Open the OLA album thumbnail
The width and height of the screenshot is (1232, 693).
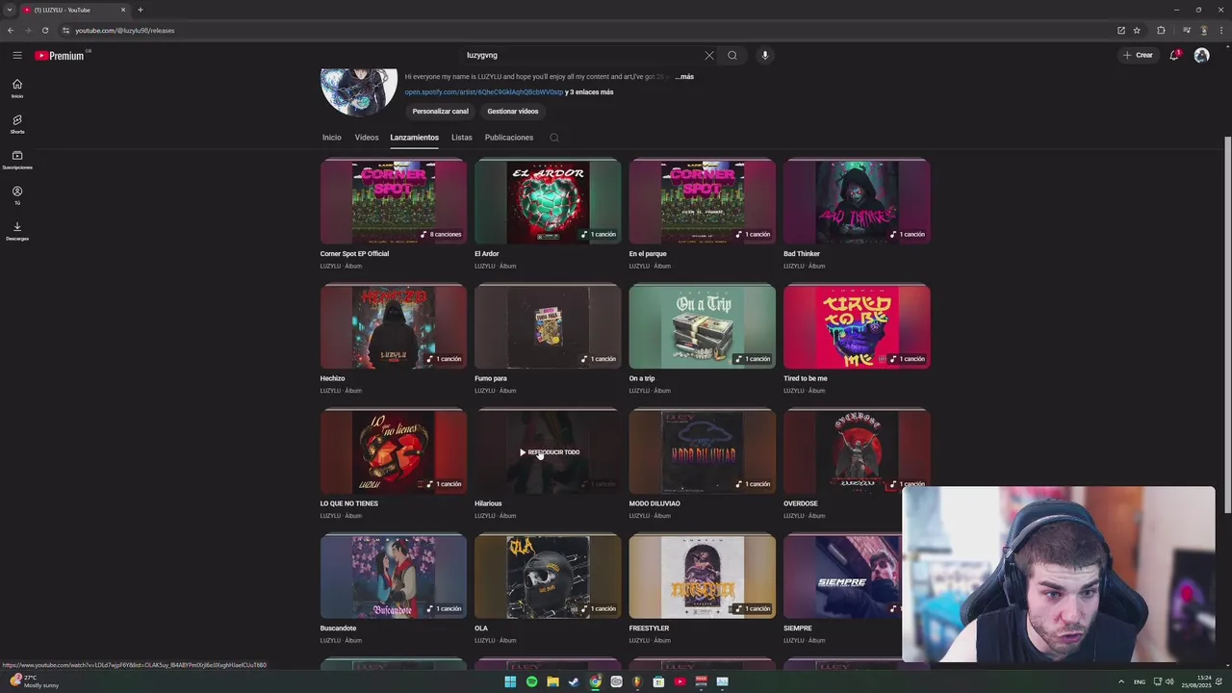548,577
